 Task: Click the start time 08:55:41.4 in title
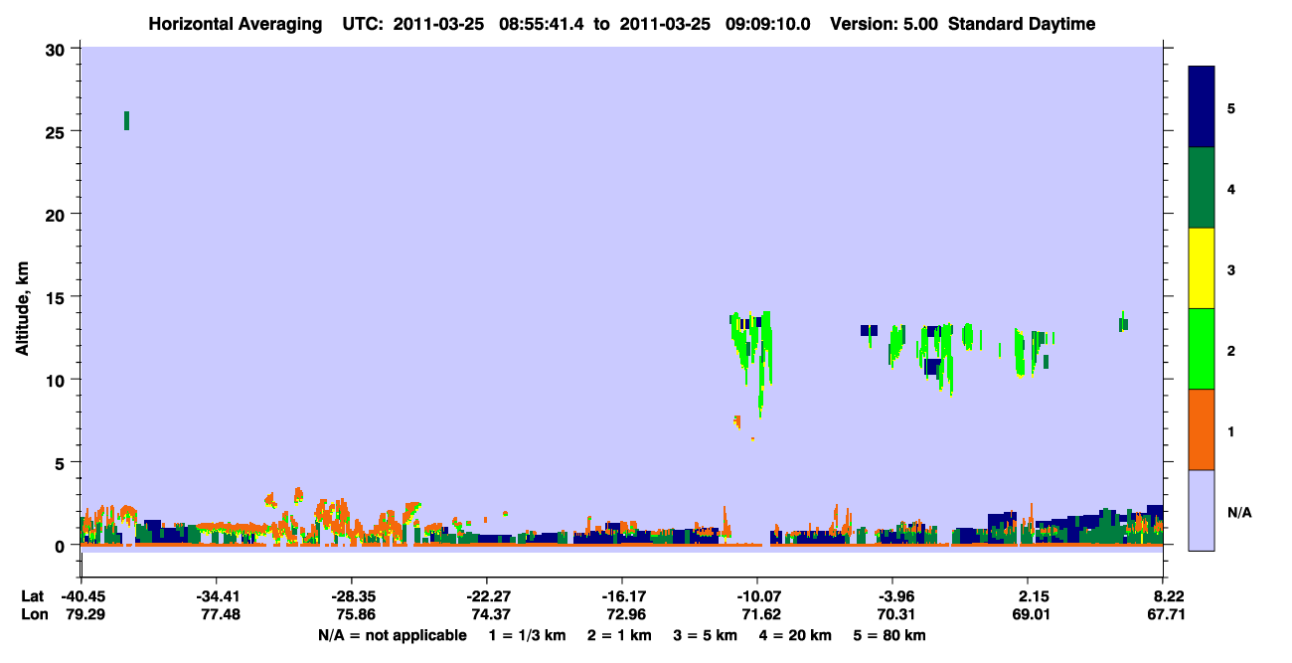(540, 24)
